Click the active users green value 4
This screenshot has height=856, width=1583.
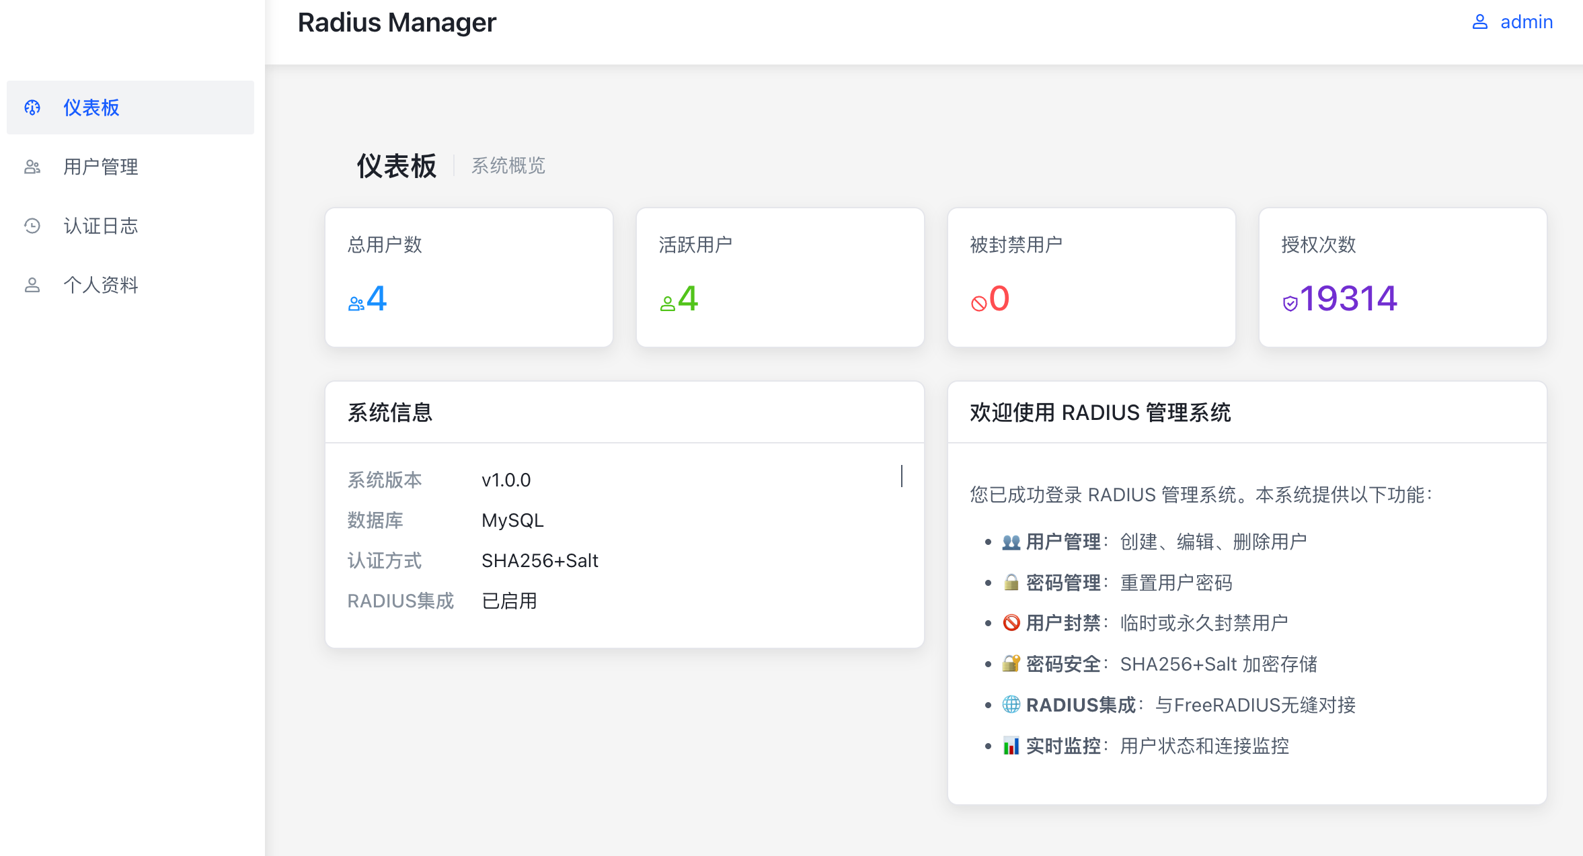click(688, 298)
